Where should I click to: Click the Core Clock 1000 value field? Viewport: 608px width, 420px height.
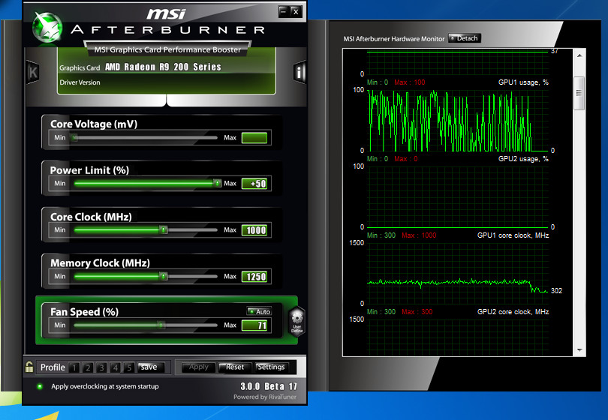(x=254, y=230)
